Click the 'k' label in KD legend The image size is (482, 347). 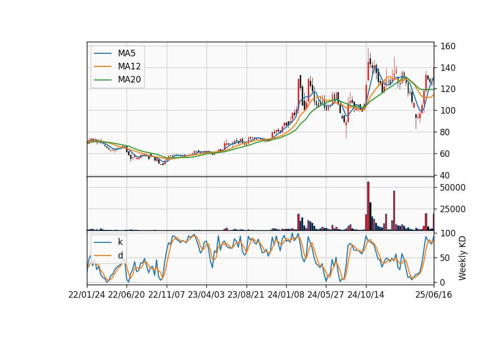tap(120, 242)
